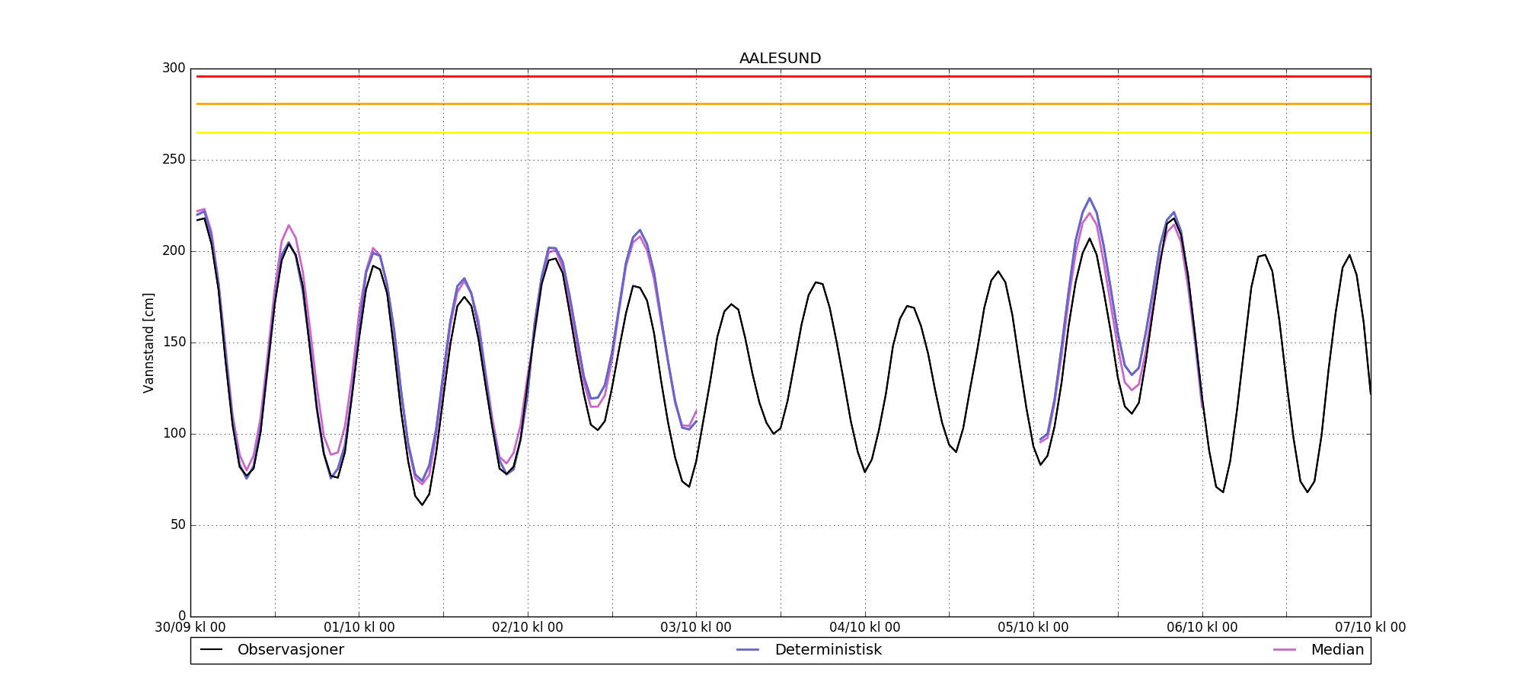Image resolution: width=1523 pixels, height=685 pixels.
Task: Click the 30/09 kl 00 x-axis label
Action: point(190,628)
